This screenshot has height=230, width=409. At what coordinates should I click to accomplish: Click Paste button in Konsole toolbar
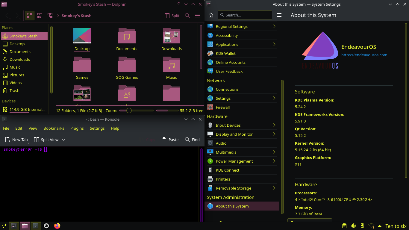coord(170,140)
